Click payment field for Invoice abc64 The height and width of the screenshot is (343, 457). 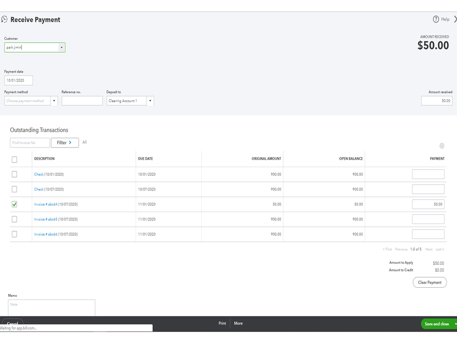428,204
